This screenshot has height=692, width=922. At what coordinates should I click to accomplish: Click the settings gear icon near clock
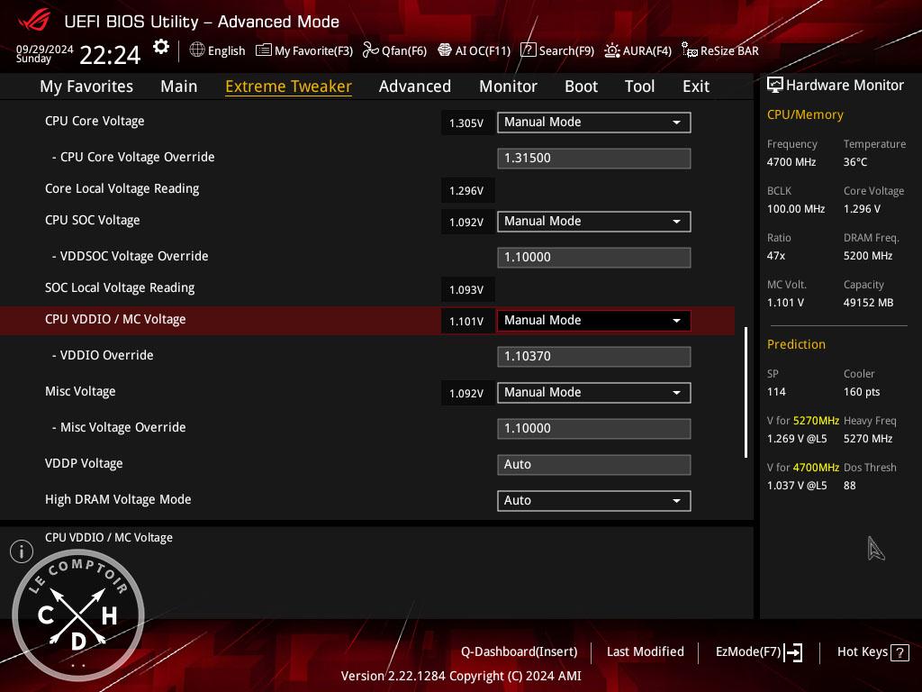pos(160,48)
